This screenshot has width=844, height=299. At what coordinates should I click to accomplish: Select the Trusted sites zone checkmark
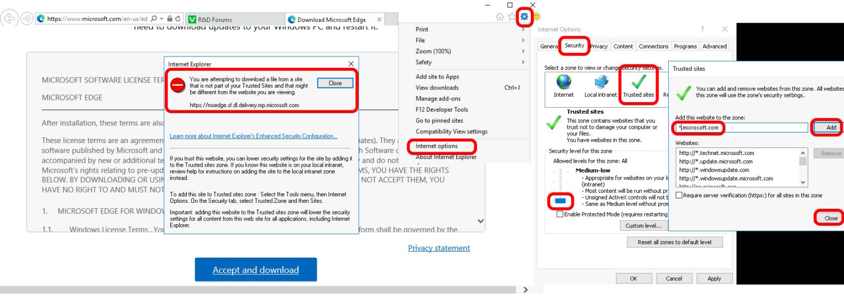[x=638, y=82]
